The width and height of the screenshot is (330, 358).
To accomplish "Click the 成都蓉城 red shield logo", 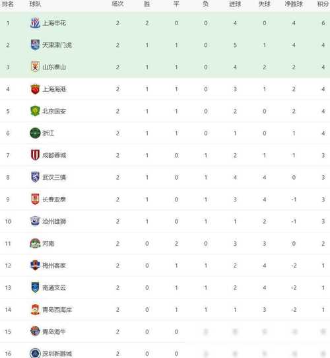I will [35, 155].
